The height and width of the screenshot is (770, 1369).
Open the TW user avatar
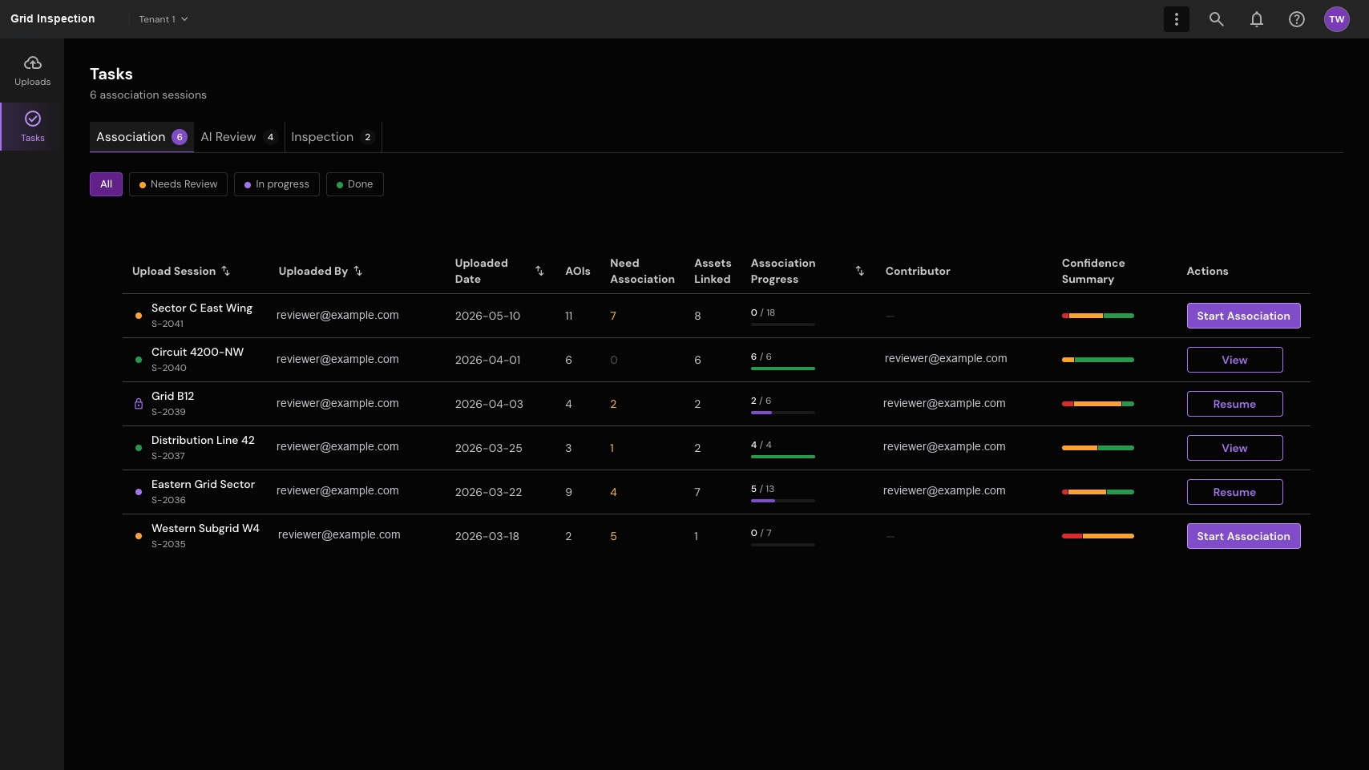tap(1337, 19)
